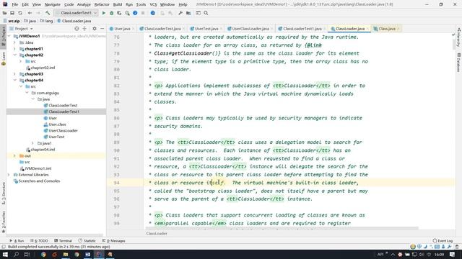Click the Build project hammer icon
The height and width of the screenshot is (259, 462).
pyautogui.click(x=48, y=13)
